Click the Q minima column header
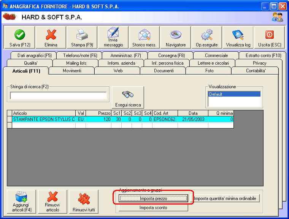 (221, 113)
